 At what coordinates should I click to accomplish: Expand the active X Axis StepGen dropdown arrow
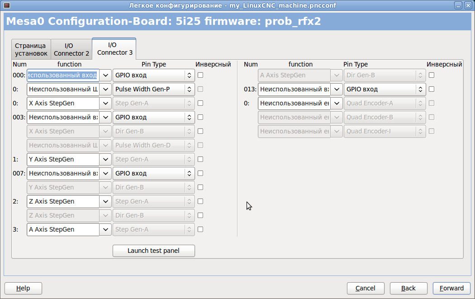(105, 103)
